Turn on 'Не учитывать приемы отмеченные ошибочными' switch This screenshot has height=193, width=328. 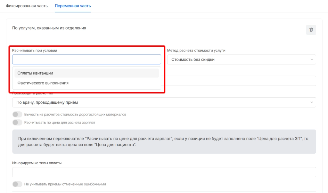tap(17, 184)
